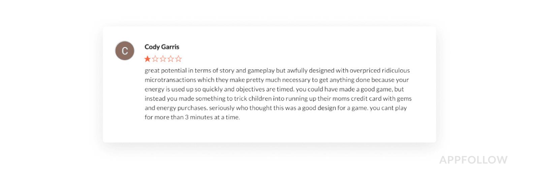Click review line starting "great potential in terms"
The height and width of the screenshot is (177, 539).
point(277,71)
